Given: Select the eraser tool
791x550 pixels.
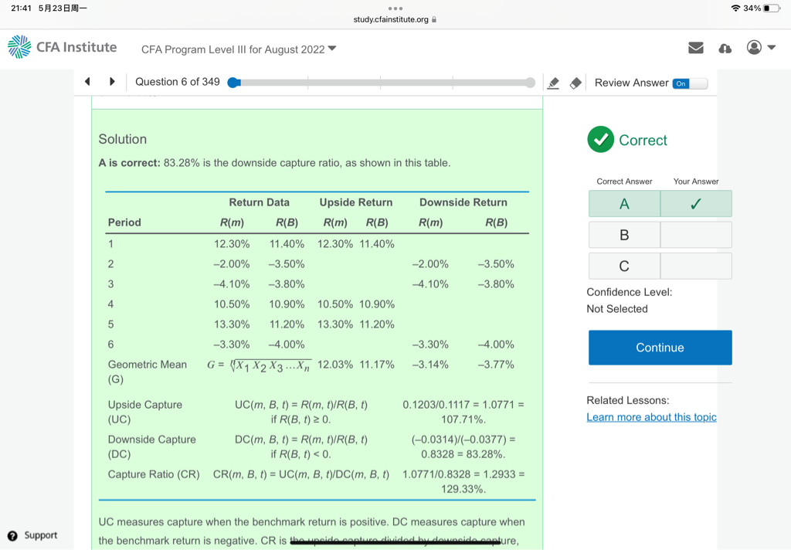Looking at the screenshot, I should pyautogui.click(x=575, y=83).
